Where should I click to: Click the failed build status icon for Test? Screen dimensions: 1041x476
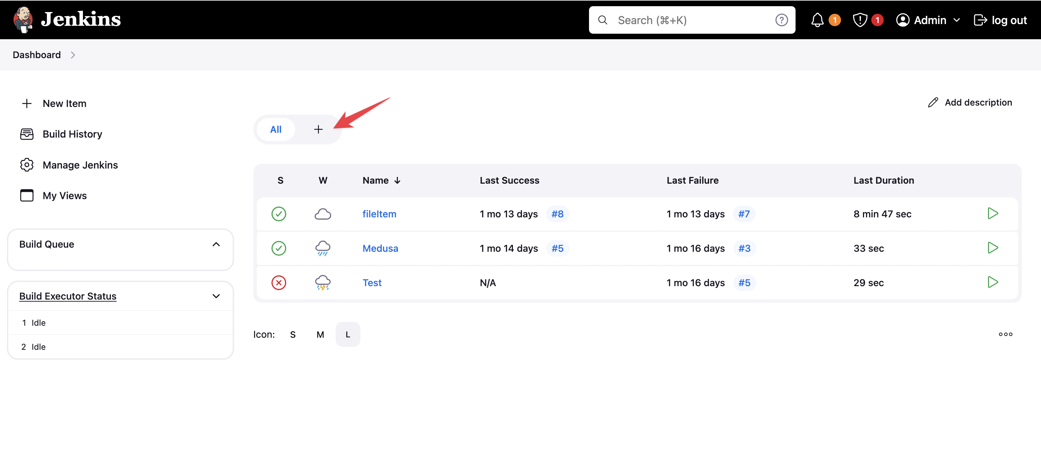point(278,282)
